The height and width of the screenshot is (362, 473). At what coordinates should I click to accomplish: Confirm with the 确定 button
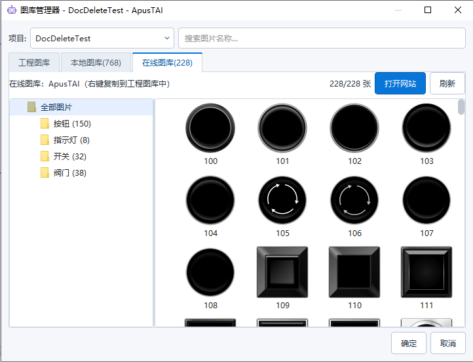[408, 343]
